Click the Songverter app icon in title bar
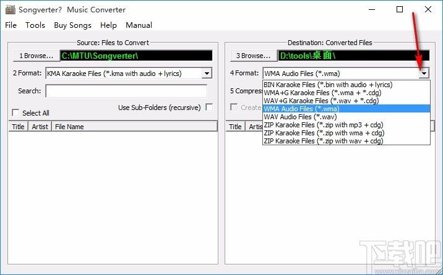The image size is (443, 275). [x=10, y=10]
